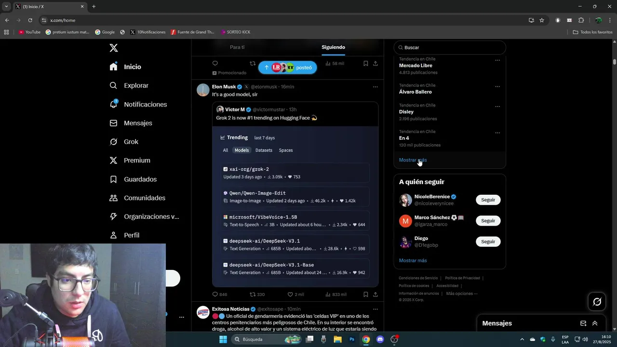Screen dimensions: 617x347
Task: Click Mostrar más under A quién seguir
Action: click(x=413, y=261)
